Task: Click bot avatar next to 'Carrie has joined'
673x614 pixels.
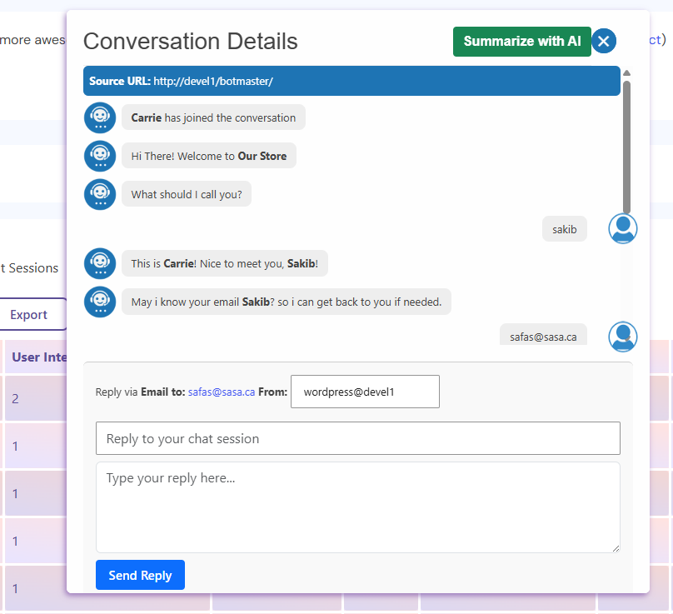Action: 100,117
